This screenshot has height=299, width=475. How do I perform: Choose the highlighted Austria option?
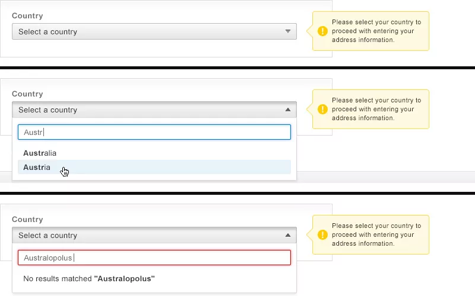tap(37, 168)
